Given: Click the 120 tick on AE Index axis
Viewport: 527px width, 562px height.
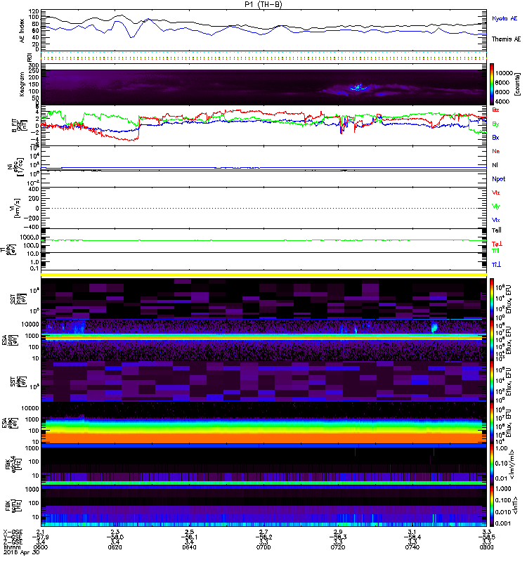Looking at the screenshot, I should [x=34, y=11].
